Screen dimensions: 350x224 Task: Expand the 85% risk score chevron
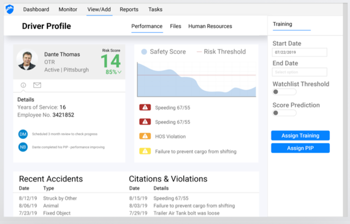click(120, 72)
